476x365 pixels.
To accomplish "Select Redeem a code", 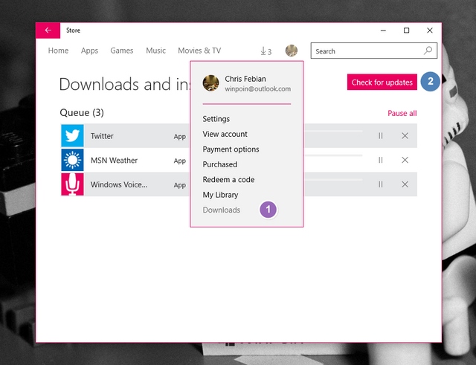I will tap(228, 180).
